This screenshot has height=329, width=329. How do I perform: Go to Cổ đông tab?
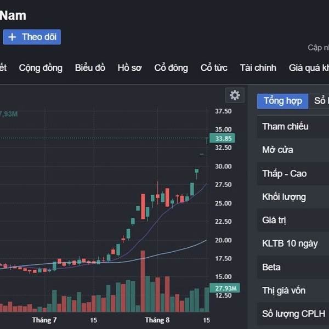(171, 68)
